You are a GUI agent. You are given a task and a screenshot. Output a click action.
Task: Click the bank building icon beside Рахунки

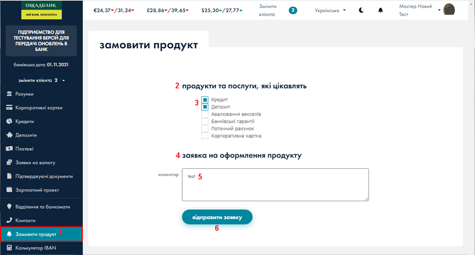coord(9,94)
